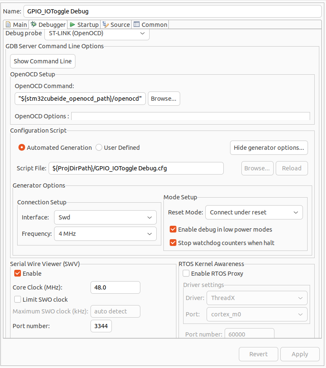
Task: Click the Debugger tab bug icon
Action: 34,24
